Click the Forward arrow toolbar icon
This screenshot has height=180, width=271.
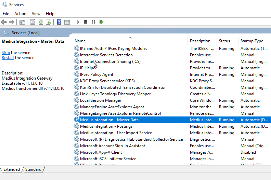click(x=11, y=22)
